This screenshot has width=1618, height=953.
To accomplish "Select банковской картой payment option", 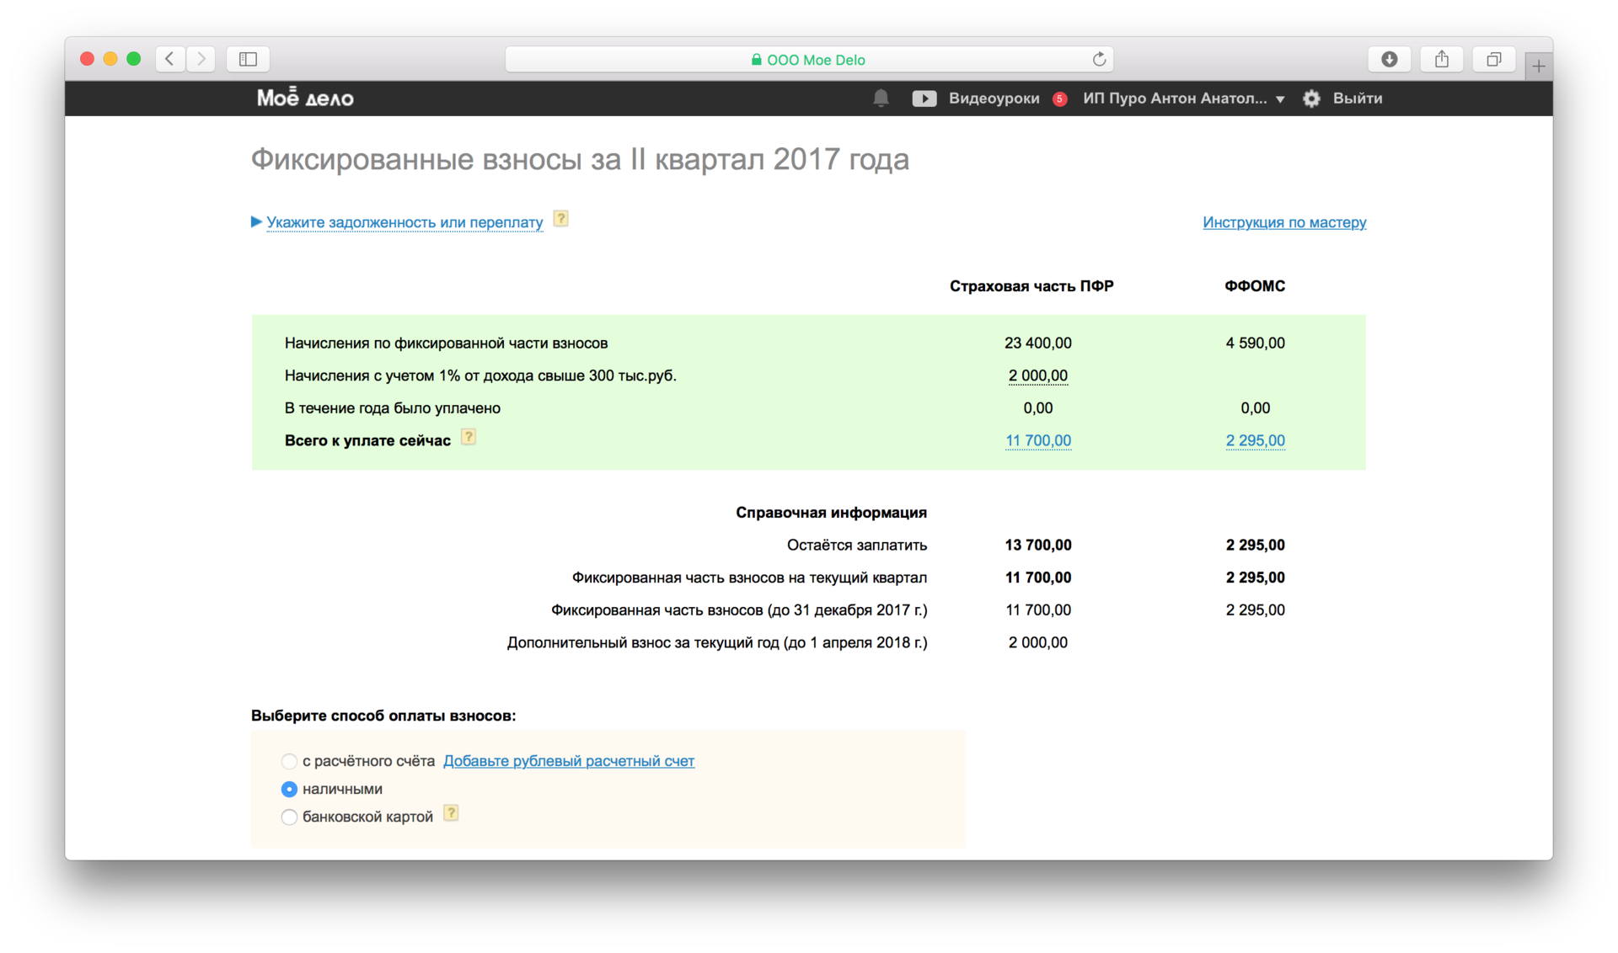I will tap(289, 817).
